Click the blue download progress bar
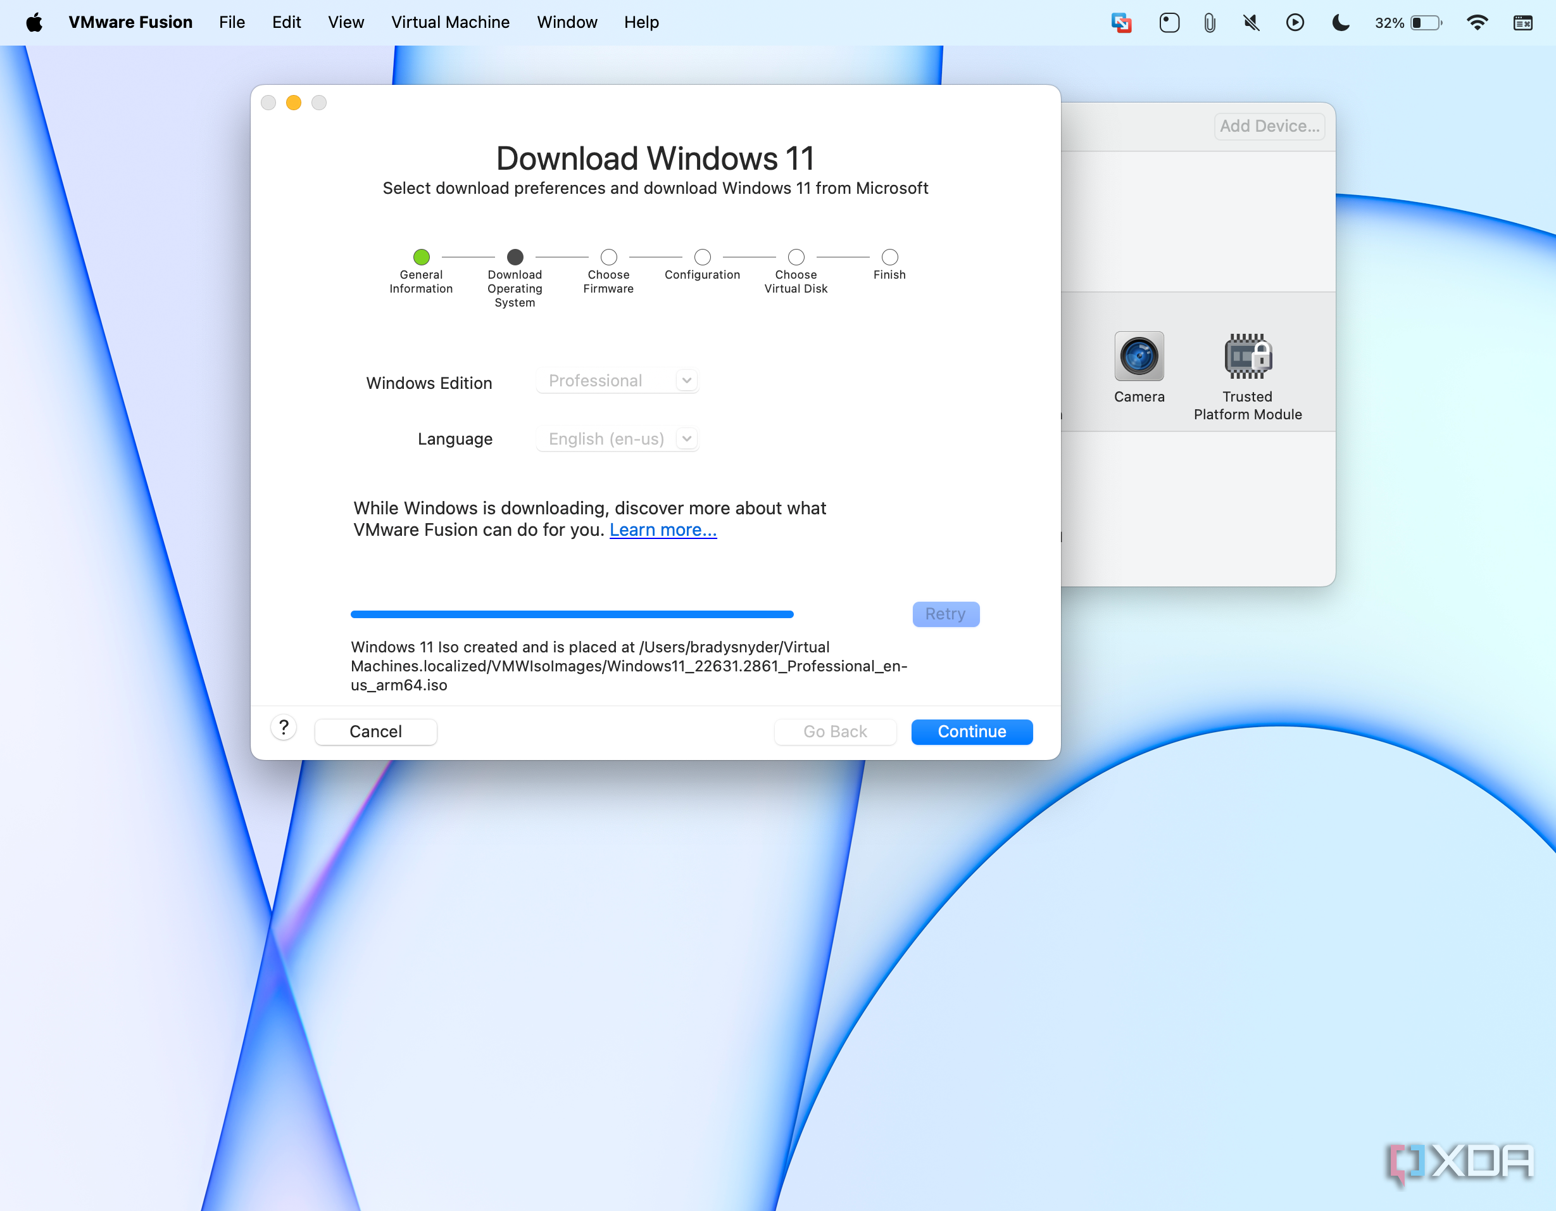The height and width of the screenshot is (1211, 1556). (572, 614)
